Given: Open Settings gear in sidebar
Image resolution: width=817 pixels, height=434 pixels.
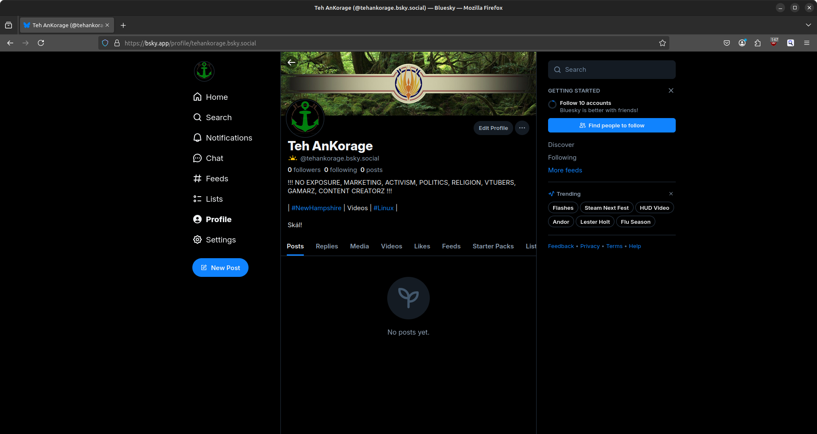Looking at the screenshot, I should tap(197, 240).
